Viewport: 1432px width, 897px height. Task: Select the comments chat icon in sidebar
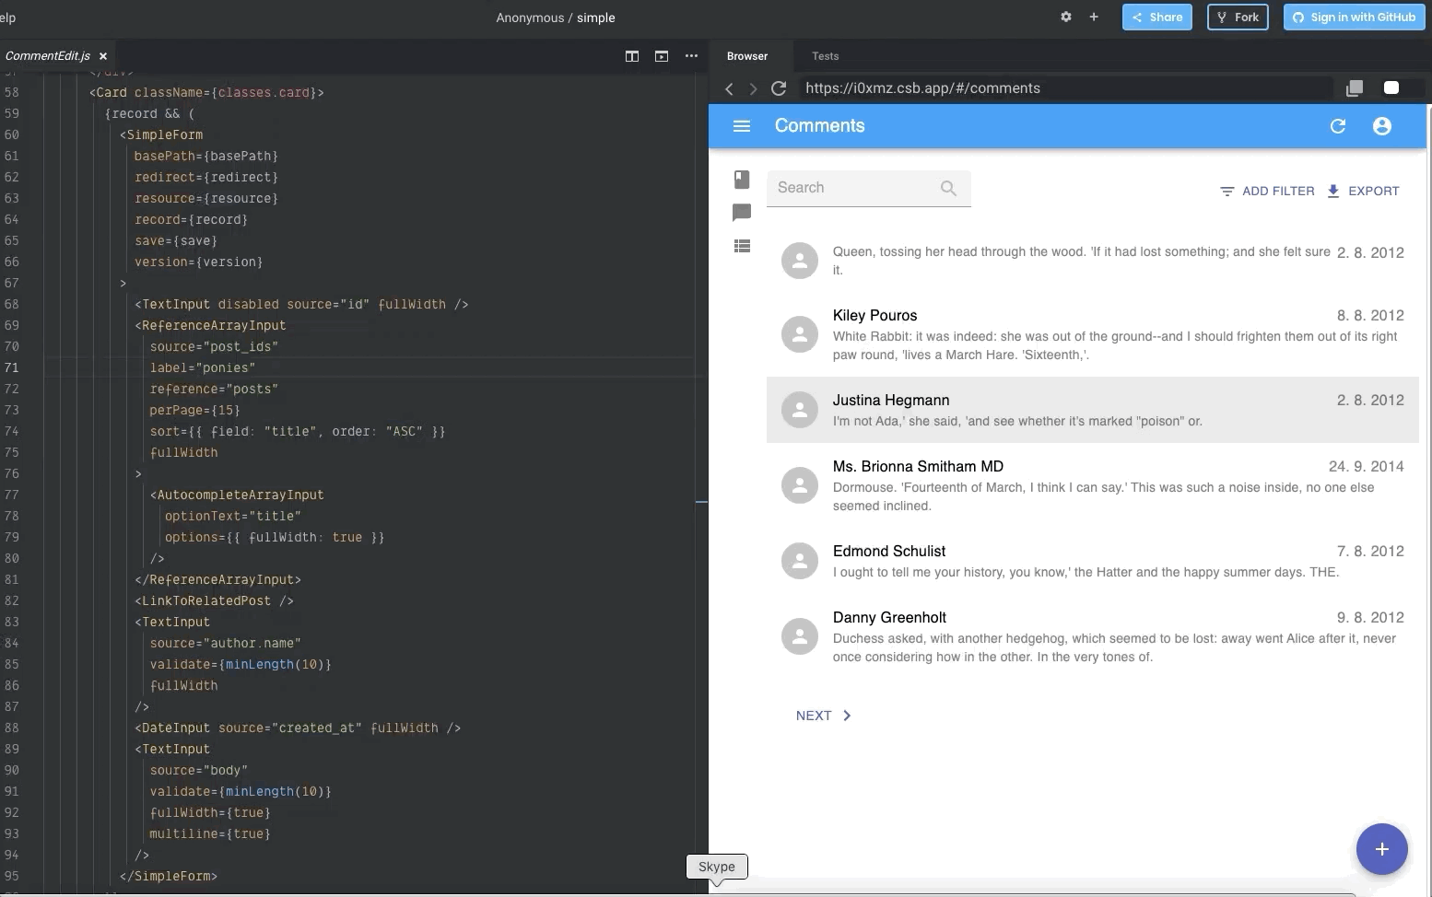click(742, 213)
